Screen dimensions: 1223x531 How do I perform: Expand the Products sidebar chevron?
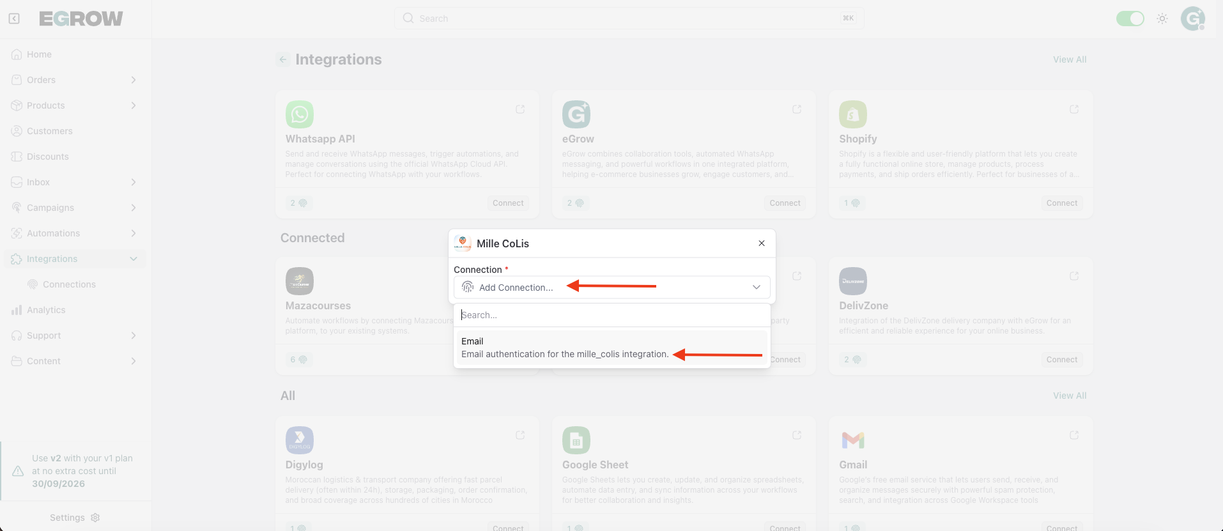(134, 105)
